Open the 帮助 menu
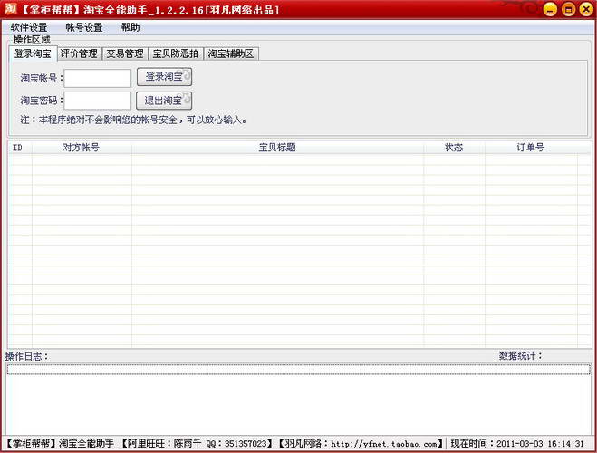The width and height of the screenshot is (597, 453). pyautogui.click(x=130, y=27)
